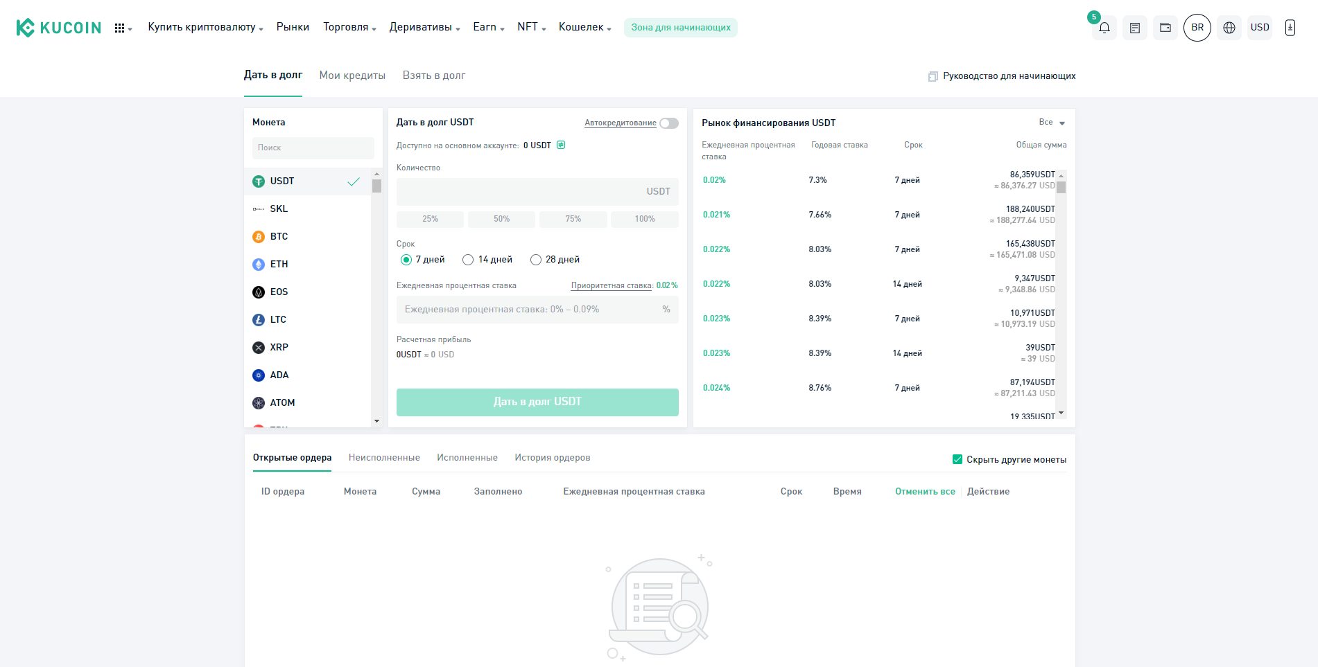
Task: Expand Купить криптовалюту menu
Action: [205, 27]
